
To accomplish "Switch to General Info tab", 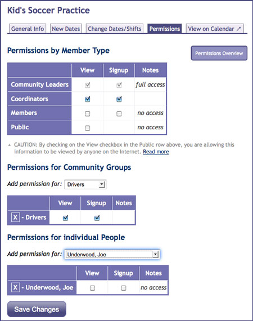I will pyautogui.click(x=28, y=29).
